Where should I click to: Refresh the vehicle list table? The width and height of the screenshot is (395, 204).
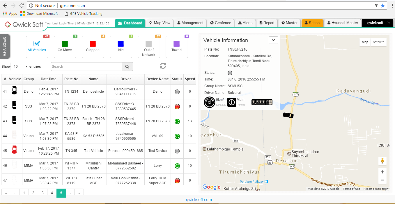(163, 66)
